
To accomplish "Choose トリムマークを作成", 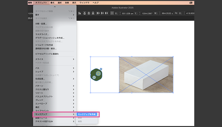I will pyautogui.click(x=55, y=45).
